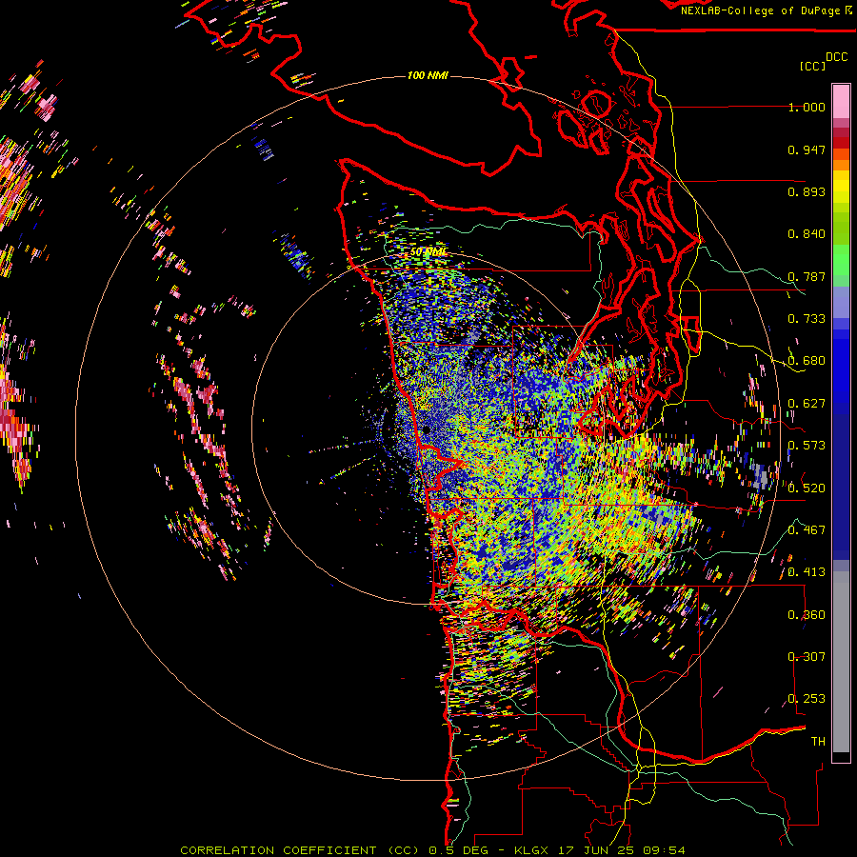Select the 0.573 scale value
Screen dimensions: 857x857
[x=807, y=446]
